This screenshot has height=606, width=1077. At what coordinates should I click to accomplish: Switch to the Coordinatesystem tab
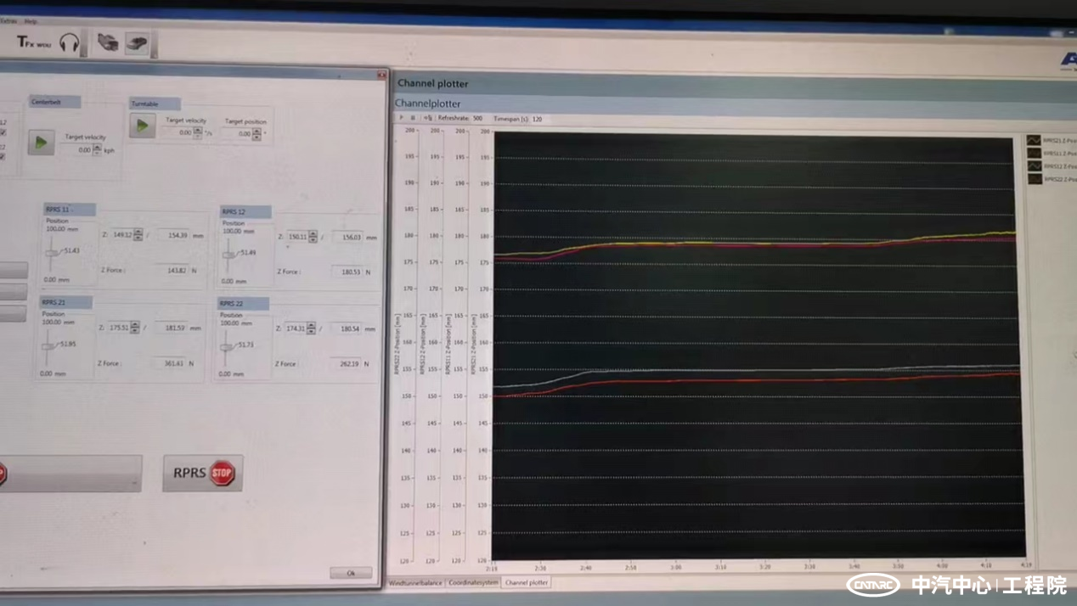click(474, 583)
